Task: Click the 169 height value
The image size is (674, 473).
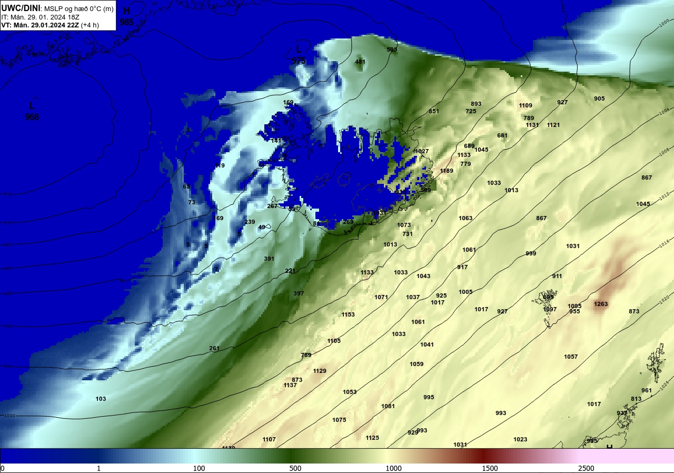Action: pyautogui.click(x=288, y=102)
